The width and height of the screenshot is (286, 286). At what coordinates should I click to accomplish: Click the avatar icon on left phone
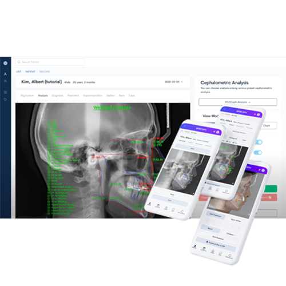[217, 132]
